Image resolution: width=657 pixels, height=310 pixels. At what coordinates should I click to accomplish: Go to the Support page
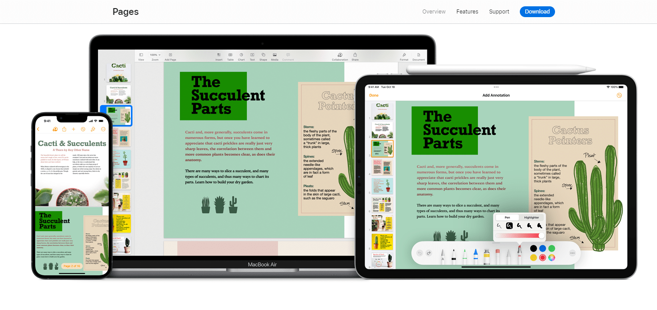499,12
